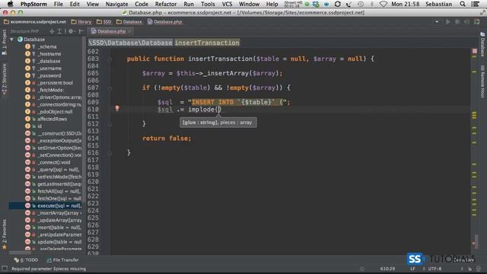Open the Refactor menu
Viewport: 487px width, 274px height.
click(166, 4)
